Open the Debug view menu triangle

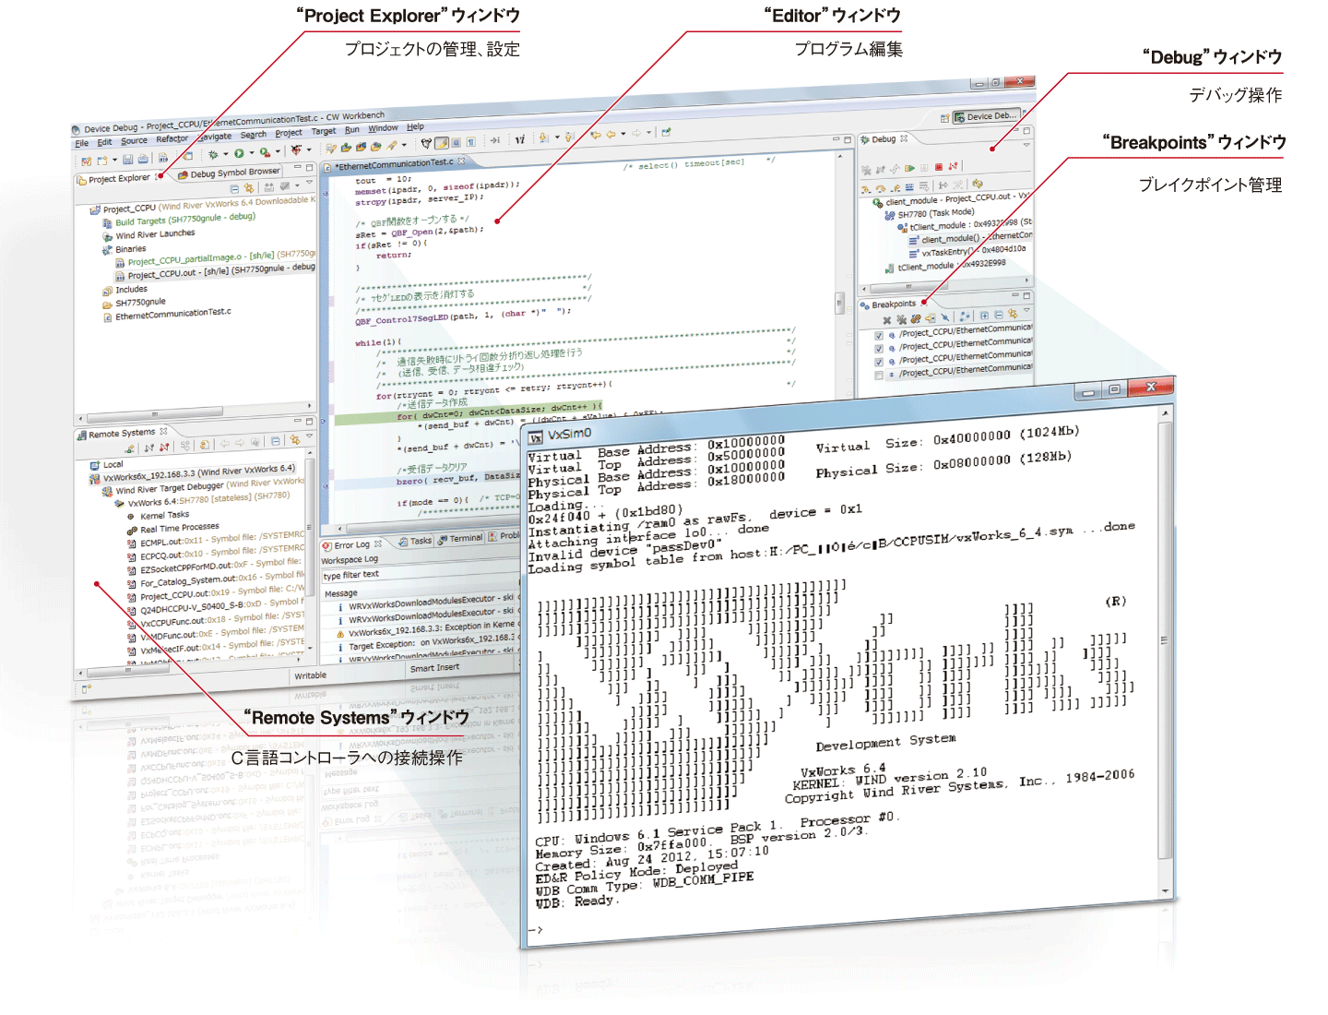[1026, 145]
